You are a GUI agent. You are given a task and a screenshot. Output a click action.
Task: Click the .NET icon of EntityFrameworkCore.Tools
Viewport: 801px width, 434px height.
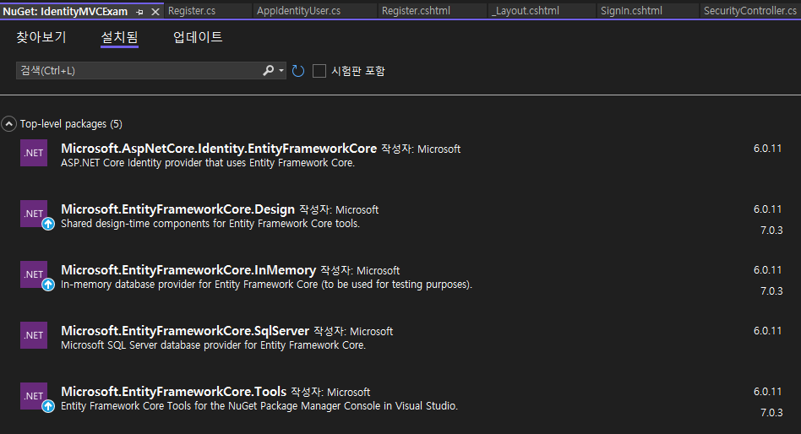click(x=34, y=396)
